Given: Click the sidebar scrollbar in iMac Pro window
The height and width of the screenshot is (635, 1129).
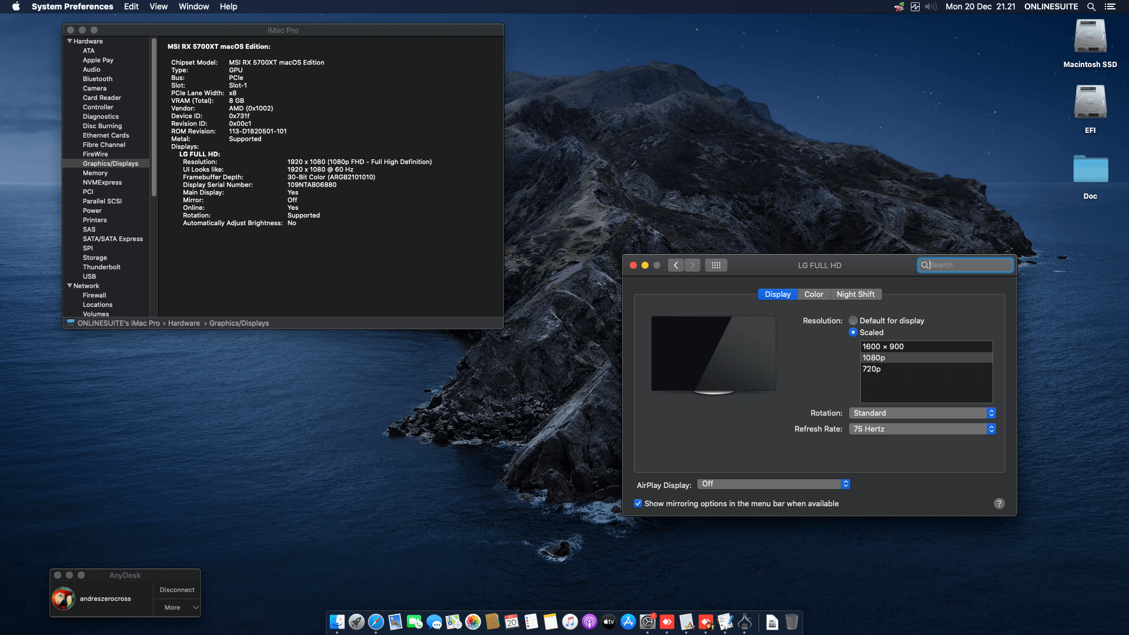Looking at the screenshot, I should 154,117.
